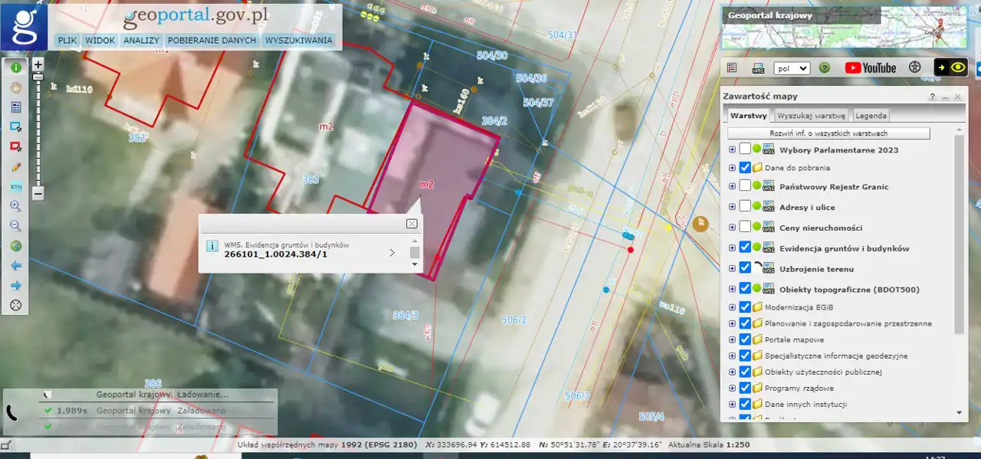Expand the Adresy i ulice tree node
This screenshot has width=981, height=459.
point(732,207)
